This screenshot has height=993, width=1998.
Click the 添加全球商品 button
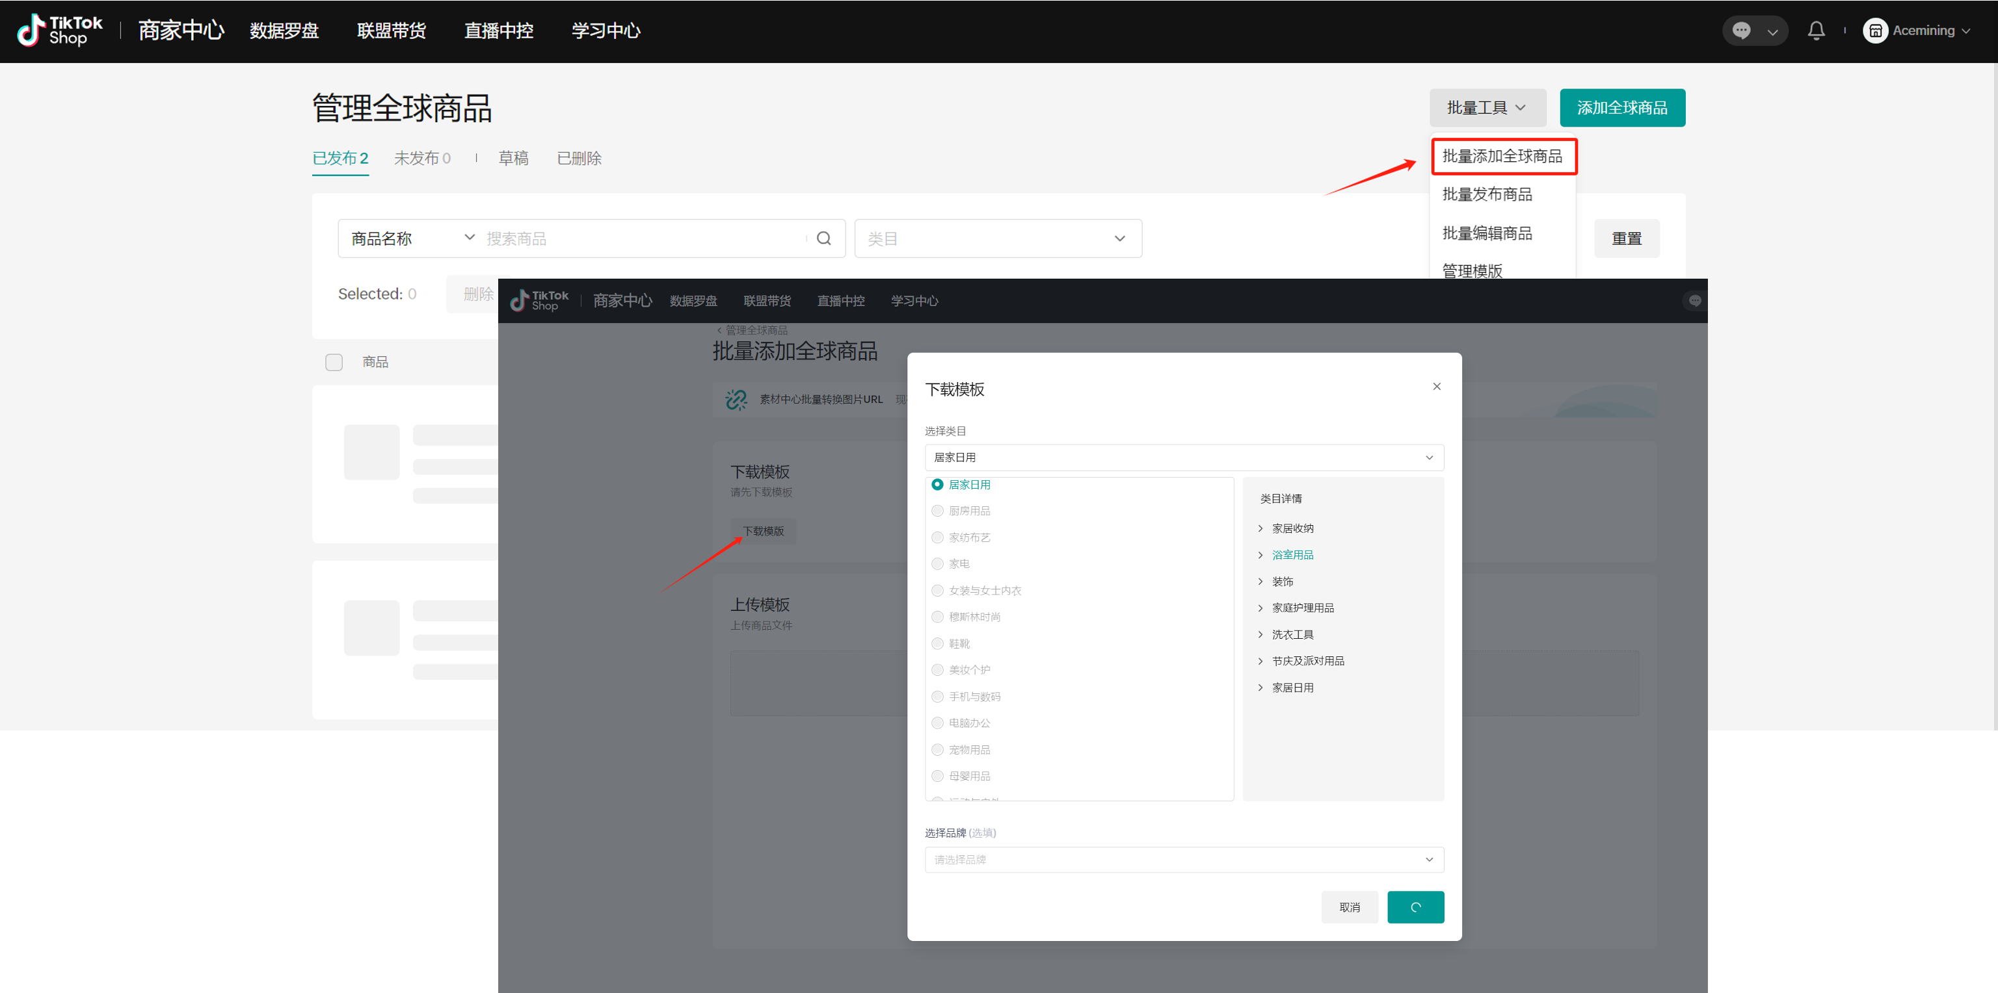[x=1622, y=108]
